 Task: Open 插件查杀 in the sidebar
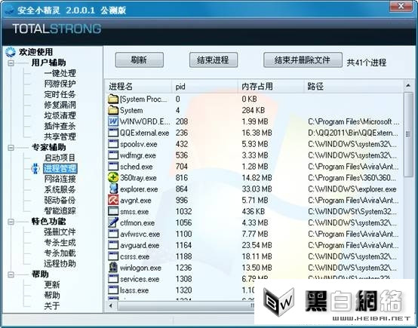[60, 126]
